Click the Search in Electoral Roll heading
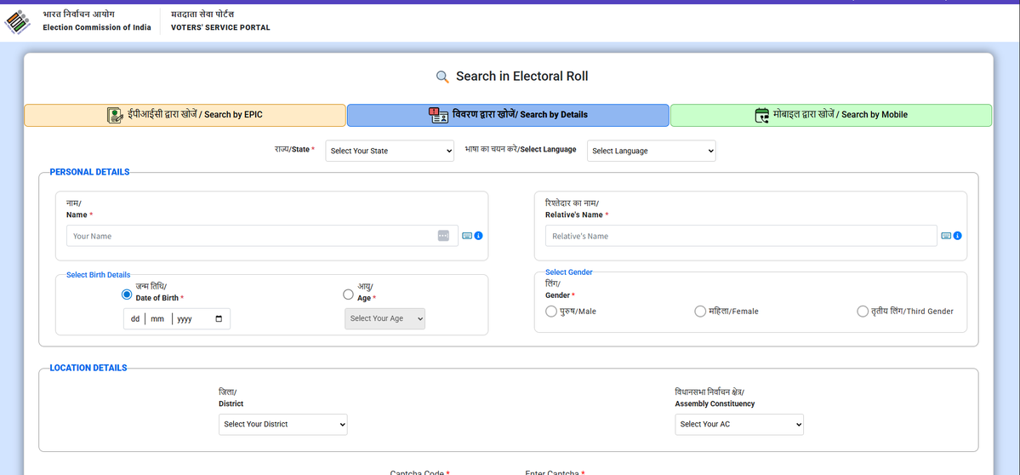The image size is (1020, 475). click(521, 76)
